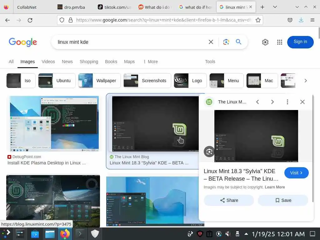Search inside image with lens overlay button
This screenshot has height=240, width=320.
click(209, 152)
